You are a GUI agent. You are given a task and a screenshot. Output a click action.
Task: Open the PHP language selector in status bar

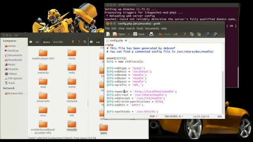pos(153,116)
